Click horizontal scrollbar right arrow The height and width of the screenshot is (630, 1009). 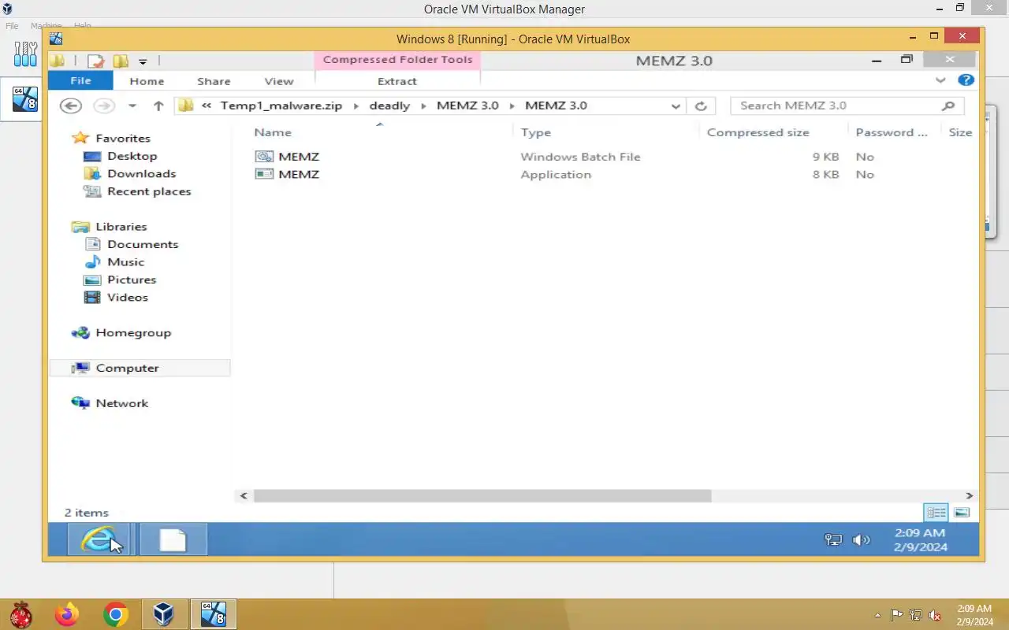970,496
